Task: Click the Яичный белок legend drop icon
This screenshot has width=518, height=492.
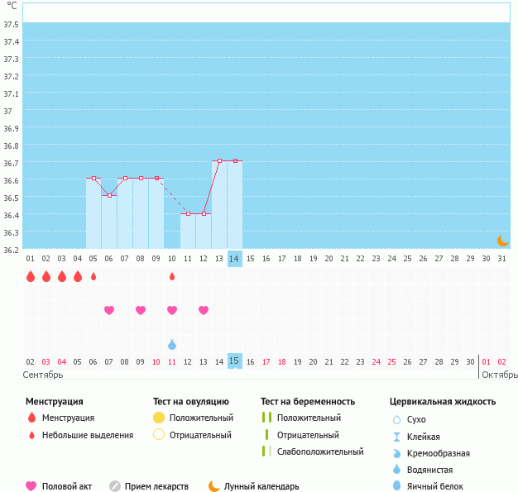Action: click(396, 486)
